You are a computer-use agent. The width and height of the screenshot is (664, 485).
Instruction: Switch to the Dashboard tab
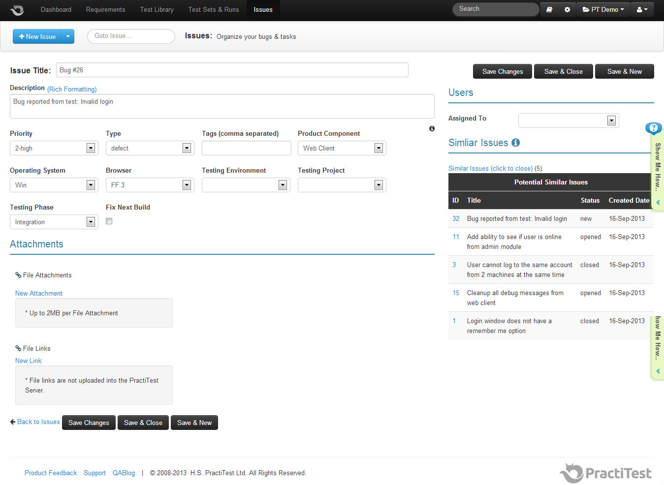click(56, 9)
